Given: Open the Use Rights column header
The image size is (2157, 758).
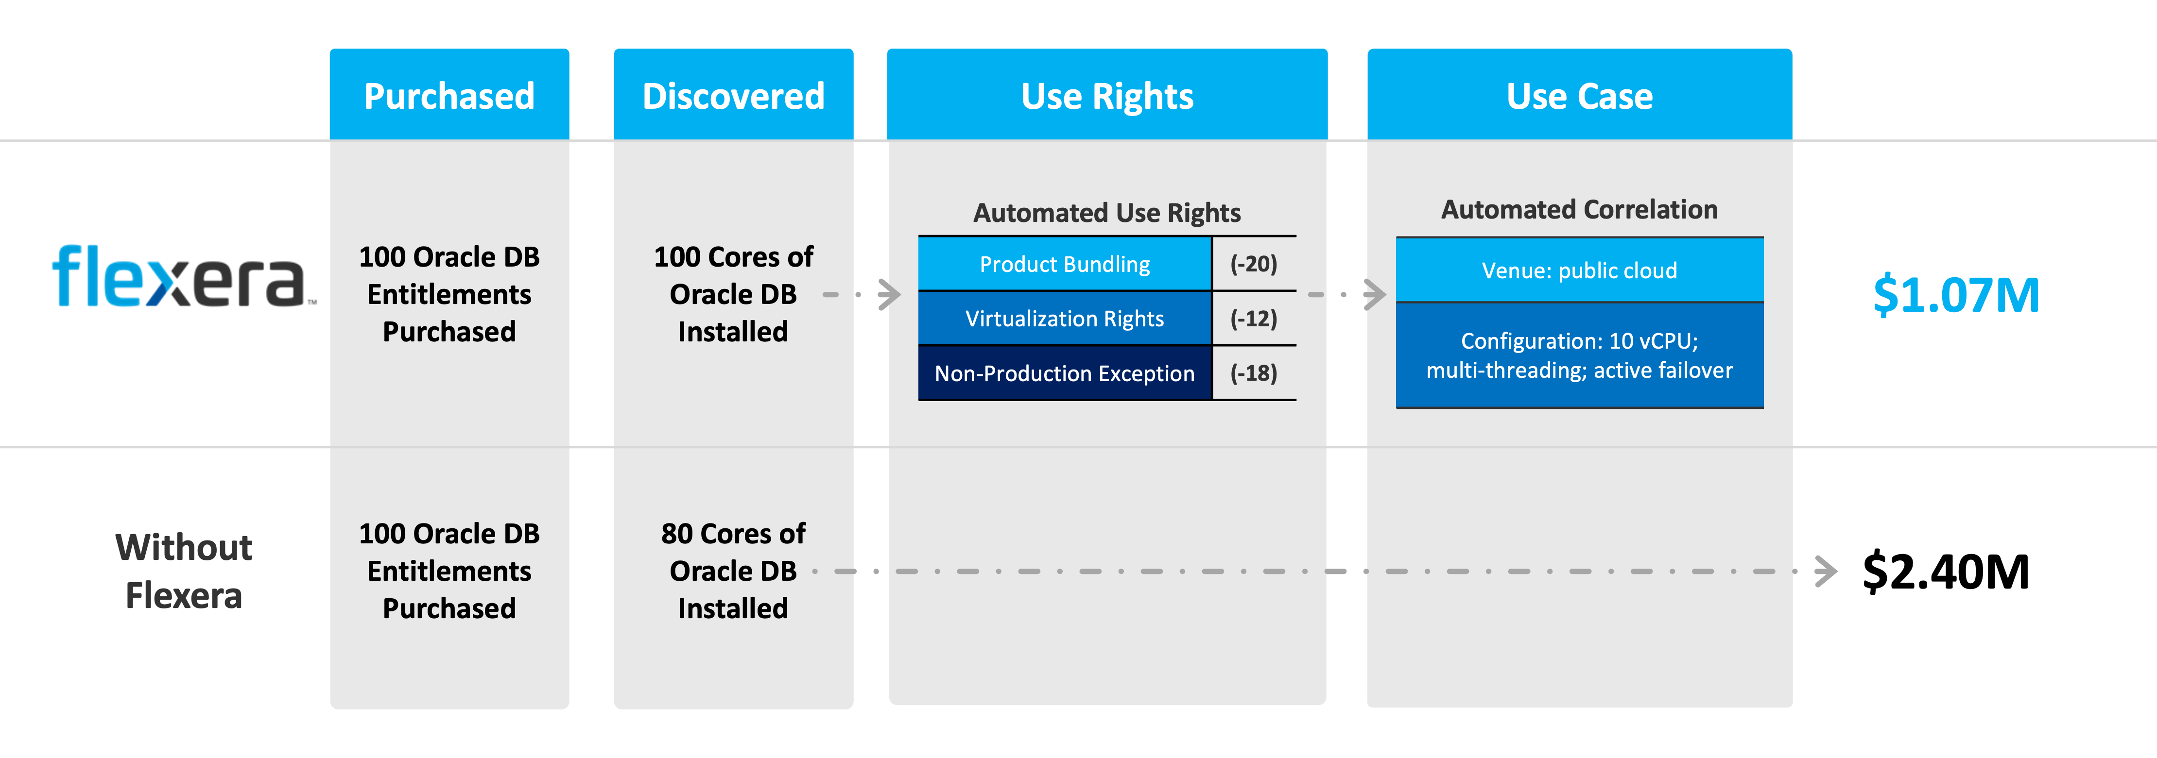Looking at the screenshot, I should click(1107, 96).
